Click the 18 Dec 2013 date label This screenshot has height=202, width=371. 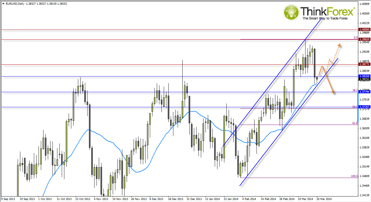coord(176,199)
